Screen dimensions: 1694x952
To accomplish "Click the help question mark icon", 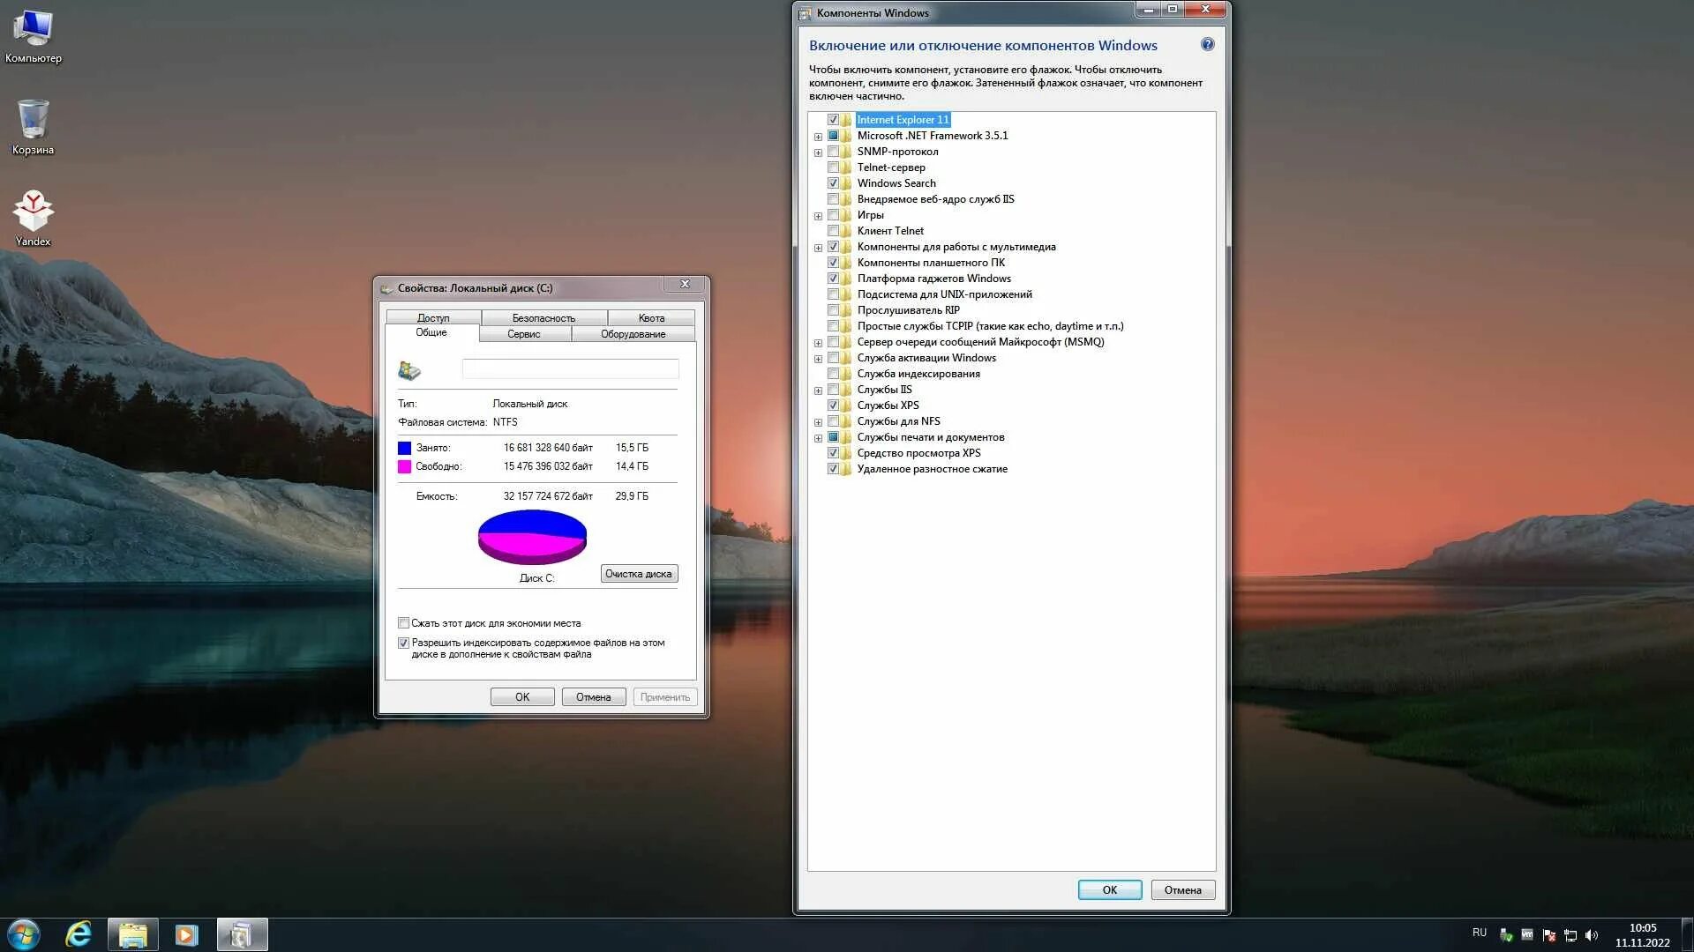I will pos(1207,45).
